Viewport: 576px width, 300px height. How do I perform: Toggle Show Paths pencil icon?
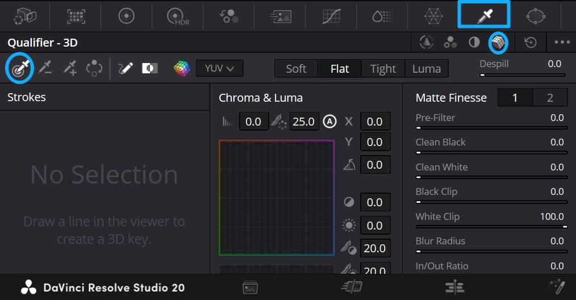tap(126, 68)
